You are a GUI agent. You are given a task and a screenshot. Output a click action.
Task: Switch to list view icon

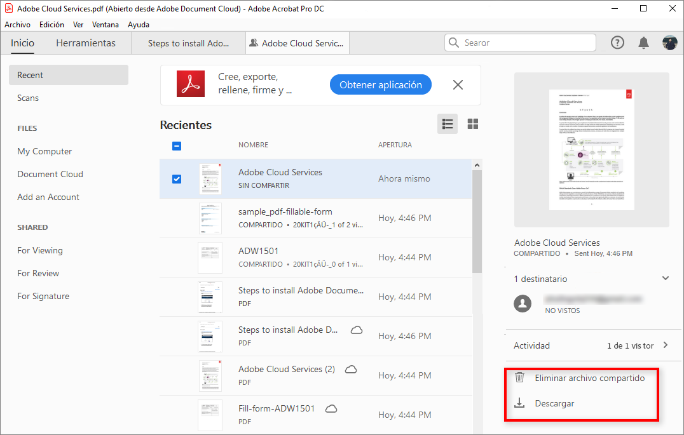pyautogui.click(x=448, y=124)
